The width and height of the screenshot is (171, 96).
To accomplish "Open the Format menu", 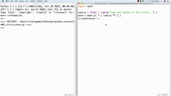I will pos(21,1).
